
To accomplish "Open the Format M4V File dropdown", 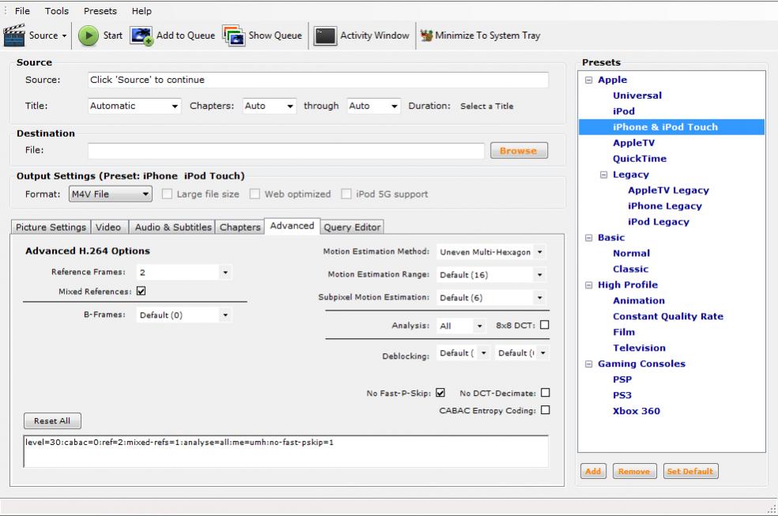I will point(110,194).
